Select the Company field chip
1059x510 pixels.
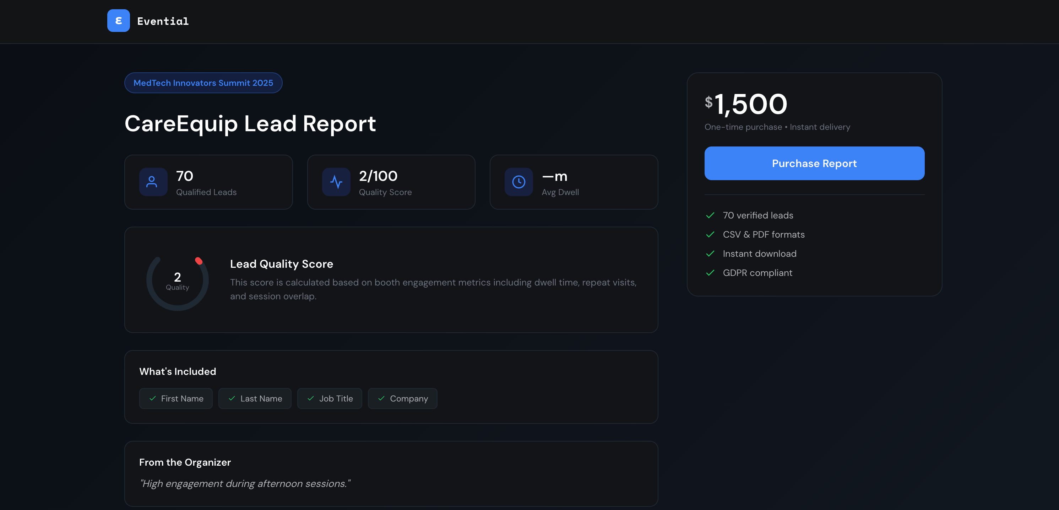point(402,399)
